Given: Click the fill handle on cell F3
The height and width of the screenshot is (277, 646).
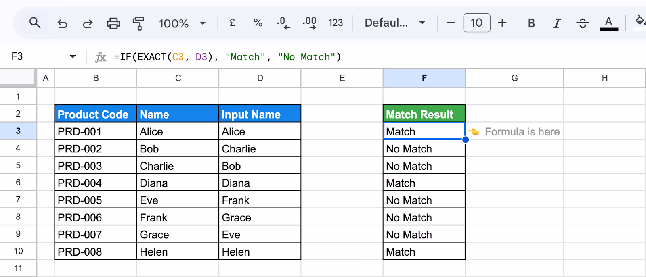Looking at the screenshot, I should [x=466, y=140].
